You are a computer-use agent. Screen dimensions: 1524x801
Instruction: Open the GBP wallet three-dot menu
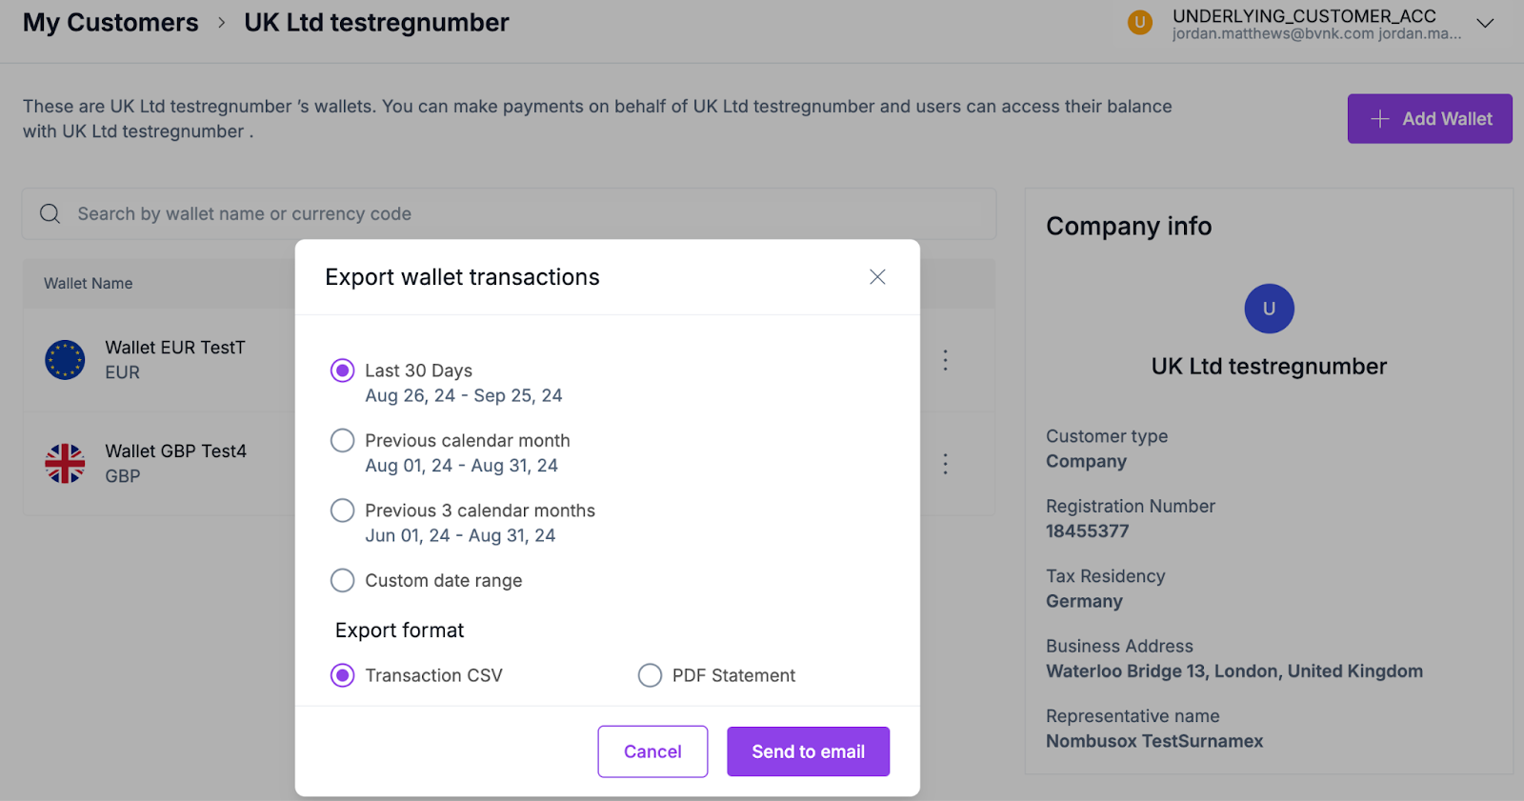tap(945, 464)
